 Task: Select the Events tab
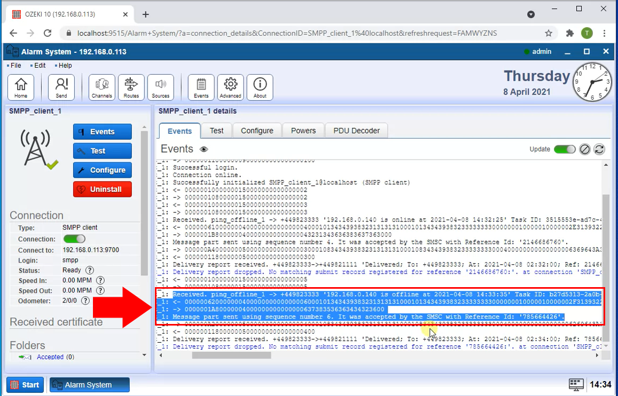tap(179, 131)
